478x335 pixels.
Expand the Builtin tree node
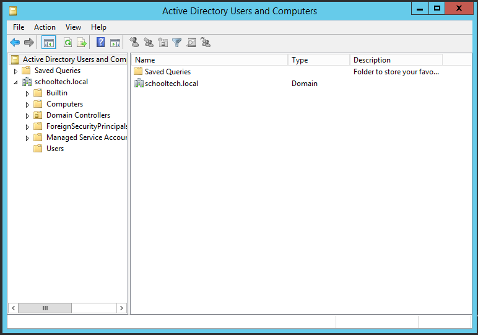(x=27, y=94)
